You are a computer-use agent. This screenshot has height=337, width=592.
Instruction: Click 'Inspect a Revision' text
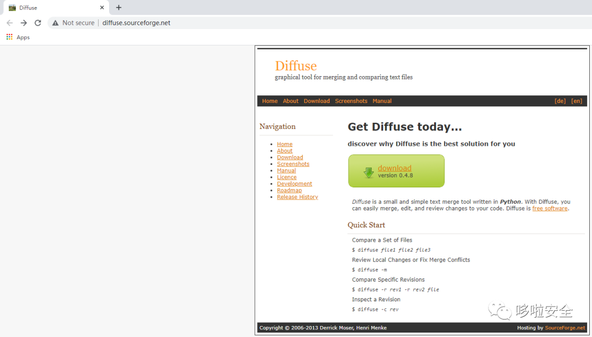click(376, 299)
